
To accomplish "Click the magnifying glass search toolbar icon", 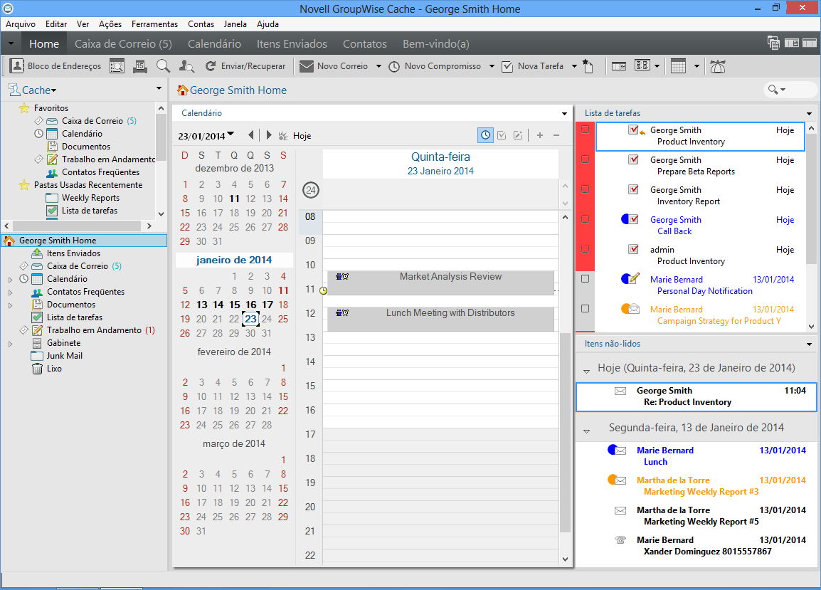I will pos(164,66).
